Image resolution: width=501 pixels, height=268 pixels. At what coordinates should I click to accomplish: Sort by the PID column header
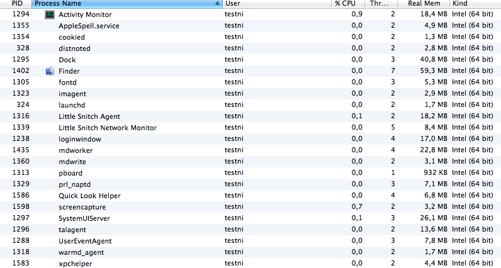pos(16,4)
